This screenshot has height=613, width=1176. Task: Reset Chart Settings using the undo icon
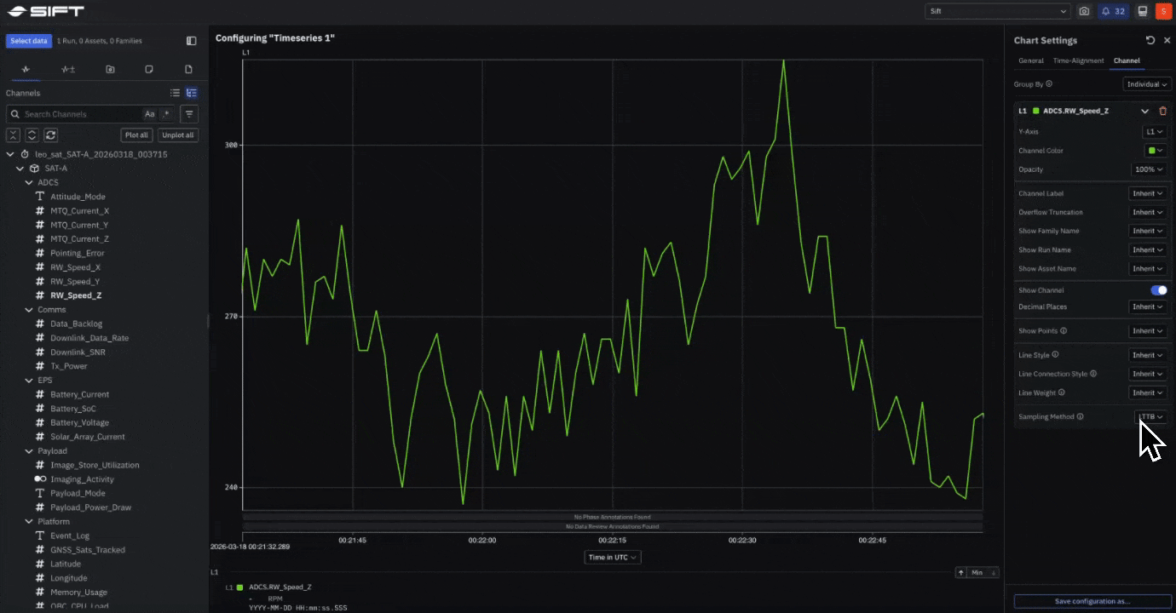pos(1150,40)
